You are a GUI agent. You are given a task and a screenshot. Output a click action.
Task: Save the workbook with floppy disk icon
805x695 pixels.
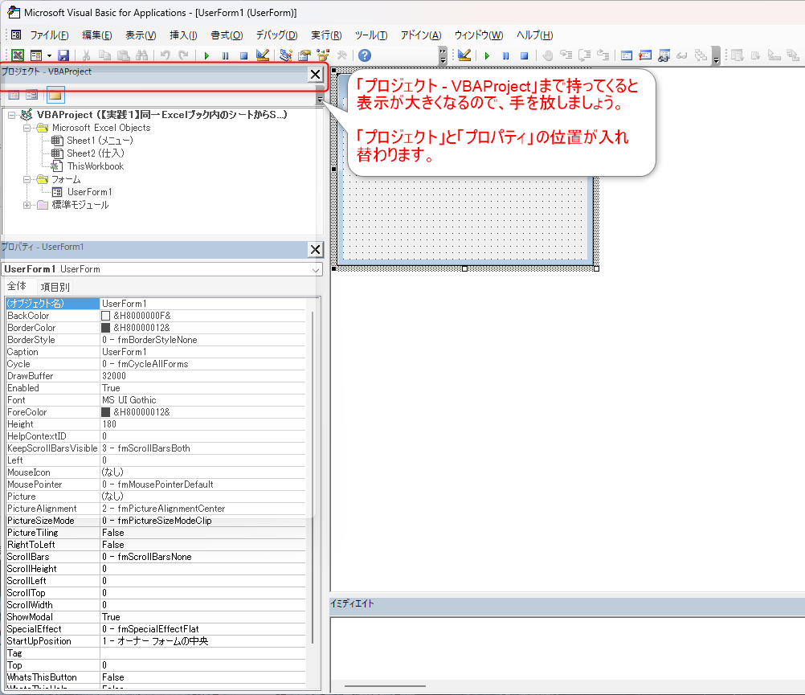click(x=63, y=55)
